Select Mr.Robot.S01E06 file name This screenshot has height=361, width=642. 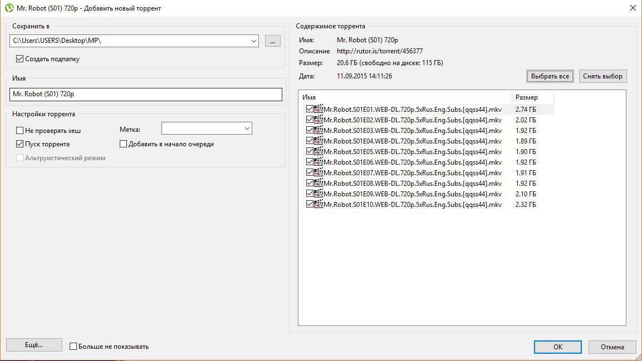pos(412,162)
